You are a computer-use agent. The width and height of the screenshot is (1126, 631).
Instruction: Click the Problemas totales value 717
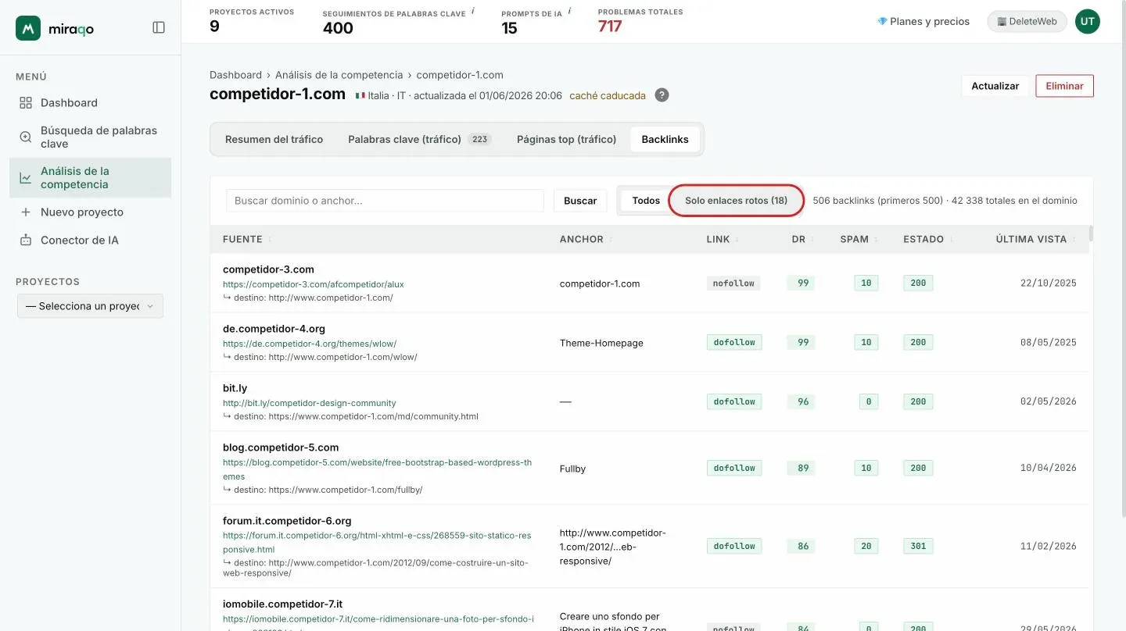click(610, 27)
